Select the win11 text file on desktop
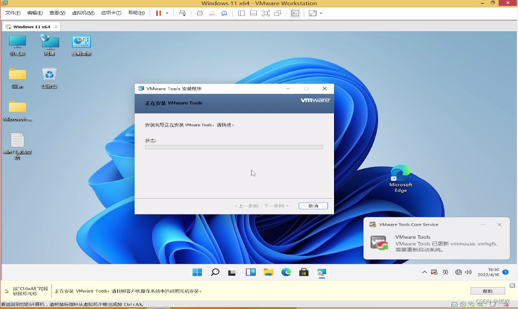Screen dimensions: 518x309 tap(18, 146)
